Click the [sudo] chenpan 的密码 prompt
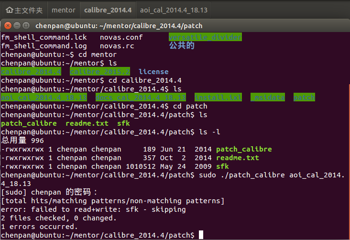 [x=49, y=192]
